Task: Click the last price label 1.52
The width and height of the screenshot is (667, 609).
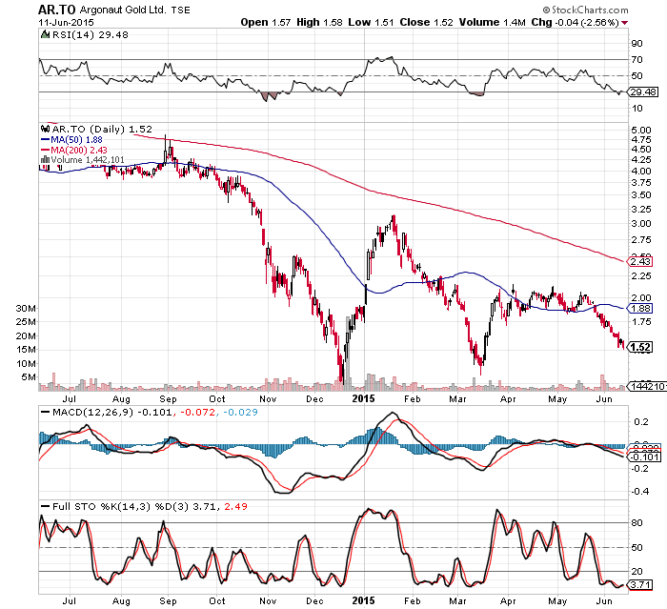Action: click(640, 347)
